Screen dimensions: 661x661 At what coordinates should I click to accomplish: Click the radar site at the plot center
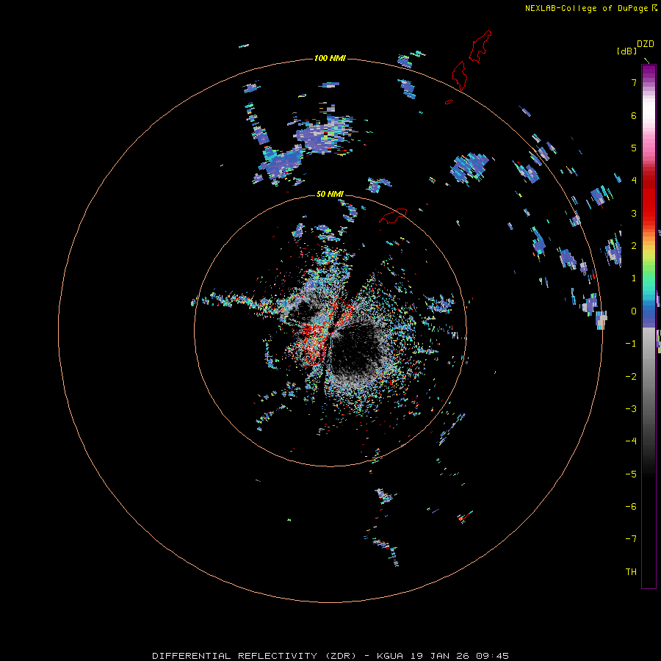point(330,331)
